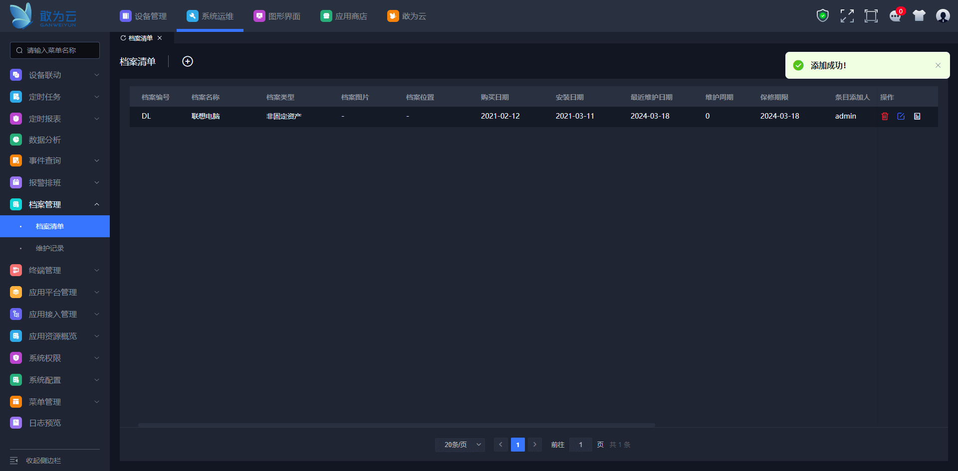Click the 联想电脑 archive name cell
The image size is (958, 471).
coord(206,116)
